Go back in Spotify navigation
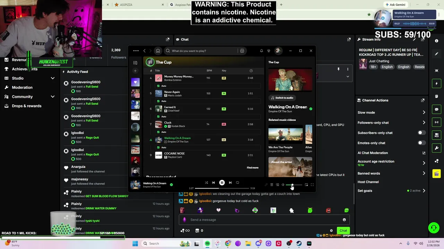The image size is (444, 249). tap(145, 51)
